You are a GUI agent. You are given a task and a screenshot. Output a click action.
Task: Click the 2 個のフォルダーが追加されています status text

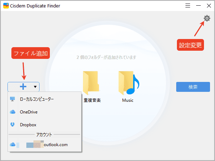pyautogui.click(x=106, y=57)
